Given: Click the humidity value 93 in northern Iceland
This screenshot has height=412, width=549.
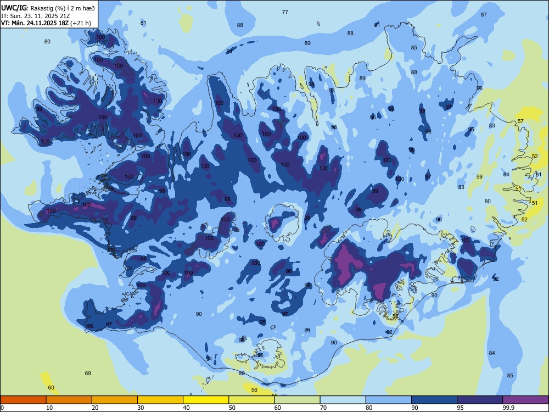Looking at the screenshot, I should click(332, 90).
